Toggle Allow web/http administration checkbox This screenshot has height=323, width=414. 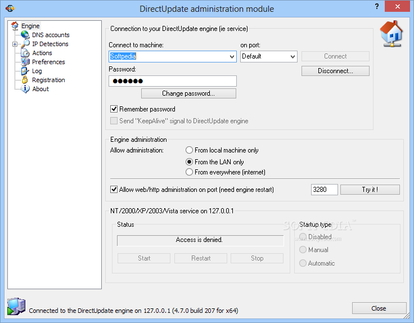114,190
